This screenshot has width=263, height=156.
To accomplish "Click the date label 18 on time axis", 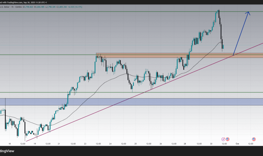I will [9, 144].
